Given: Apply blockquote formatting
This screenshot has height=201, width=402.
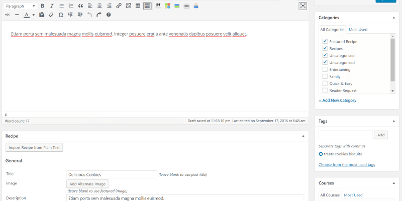Looking at the screenshot, I should pos(80,6).
